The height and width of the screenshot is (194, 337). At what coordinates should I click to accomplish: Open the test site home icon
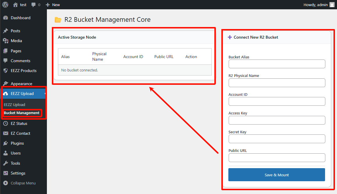coord(15,5)
